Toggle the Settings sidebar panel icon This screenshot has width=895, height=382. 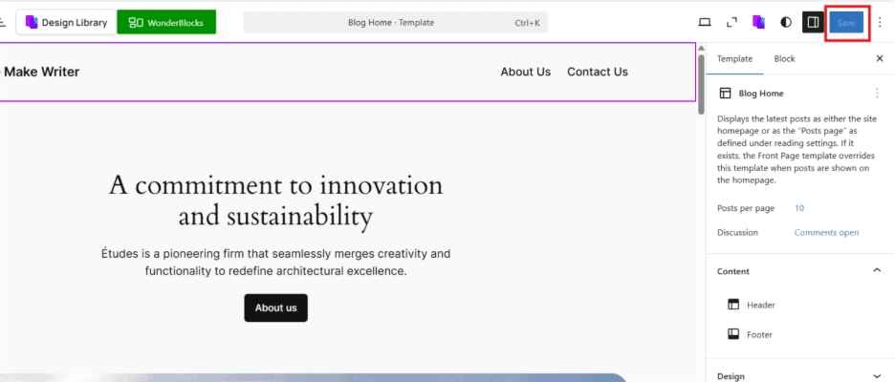(x=812, y=22)
